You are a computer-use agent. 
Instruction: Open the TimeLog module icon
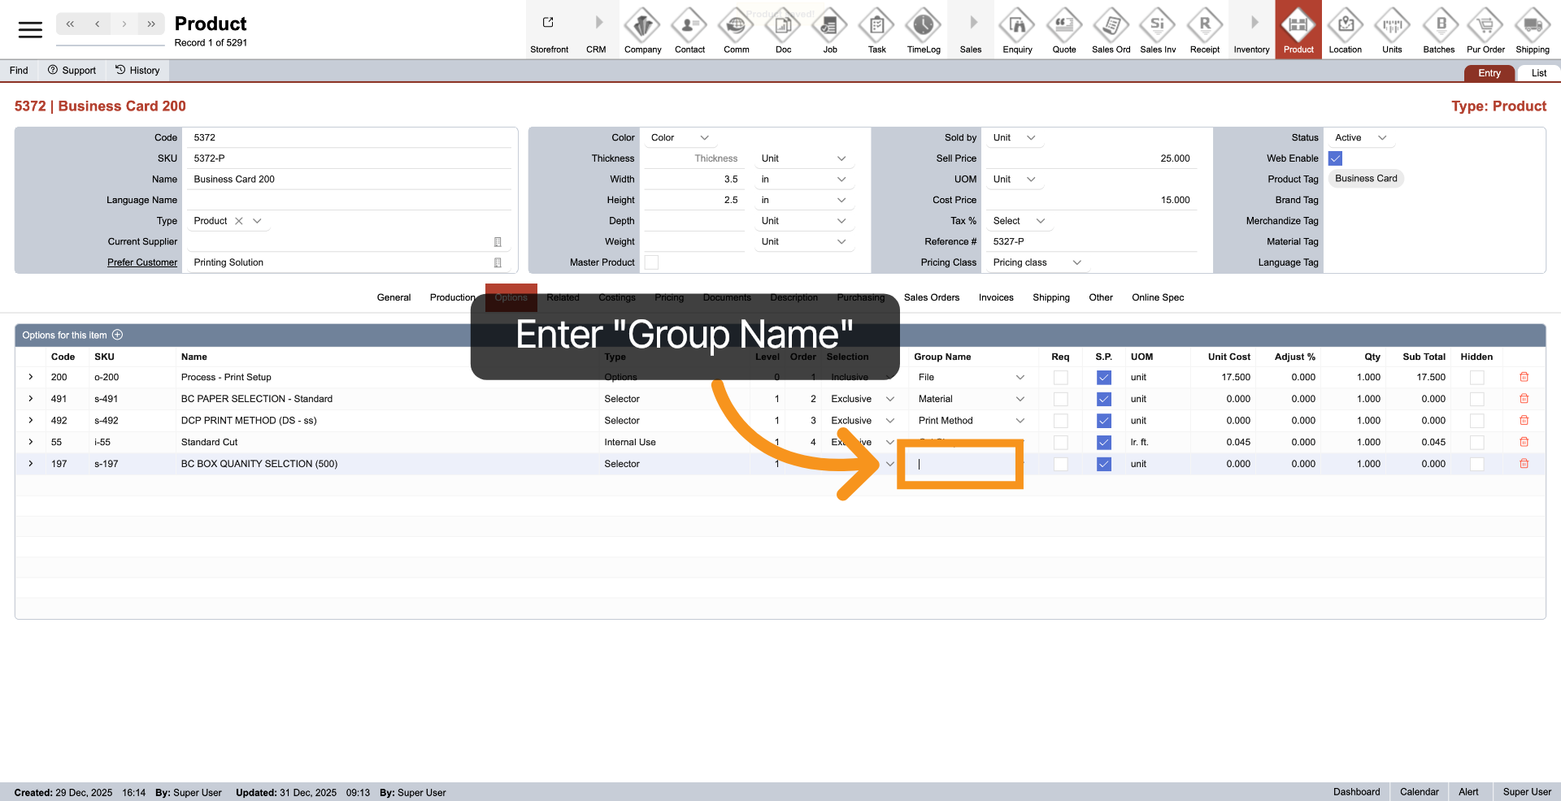[x=923, y=26]
